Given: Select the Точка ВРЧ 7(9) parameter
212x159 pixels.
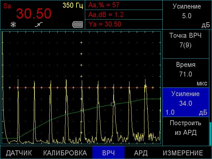Looking at the screenshot, I should click(x=186, y=40).
